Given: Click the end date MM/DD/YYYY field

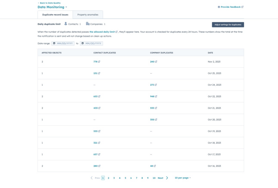Looking at the screenshot, I should coord(91,43).
